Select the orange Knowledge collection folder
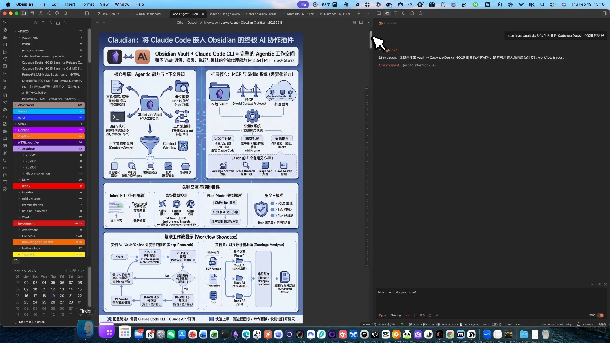Screen dimensions: 610x343 click(37, 242)
